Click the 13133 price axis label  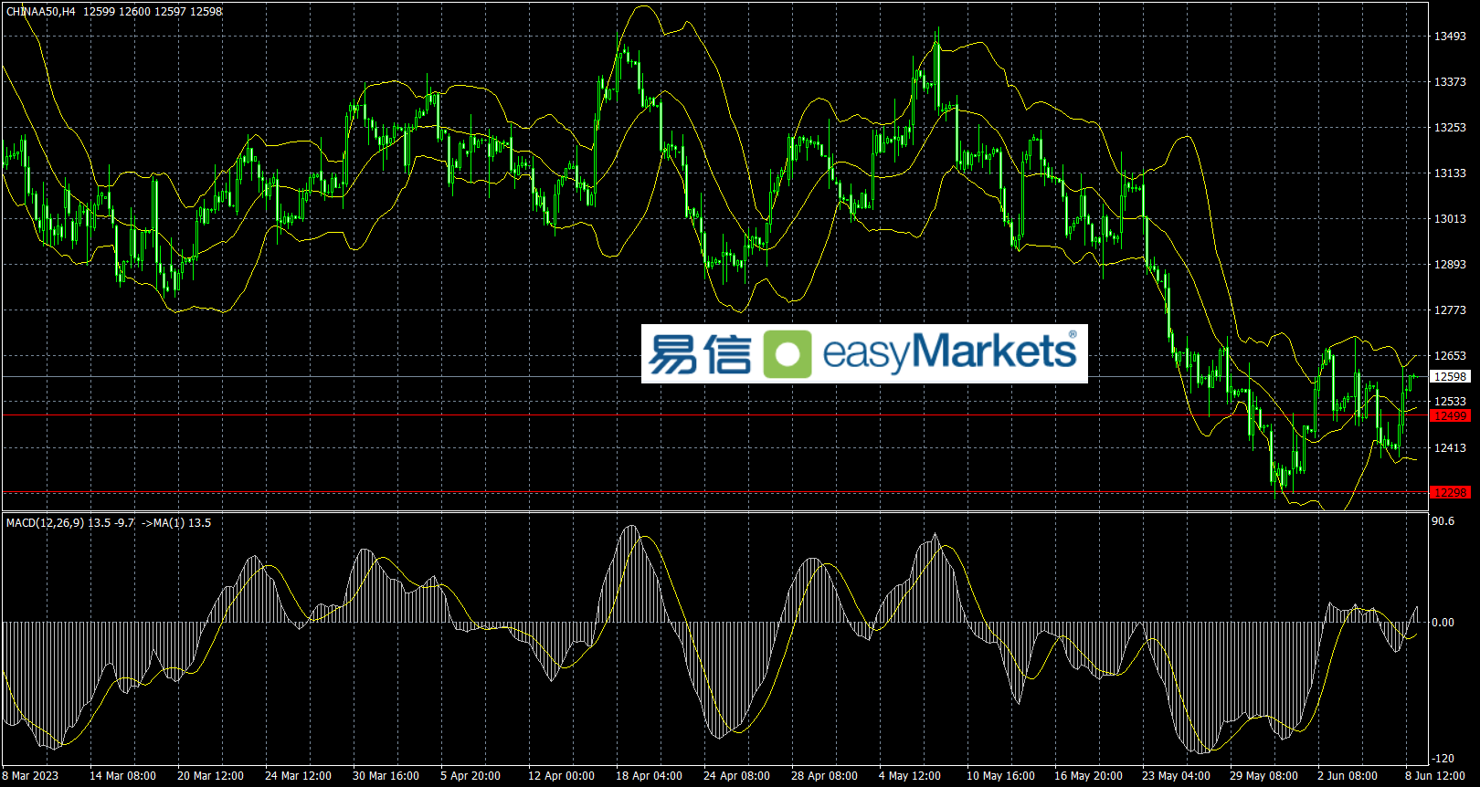(x=1450, y=173)
